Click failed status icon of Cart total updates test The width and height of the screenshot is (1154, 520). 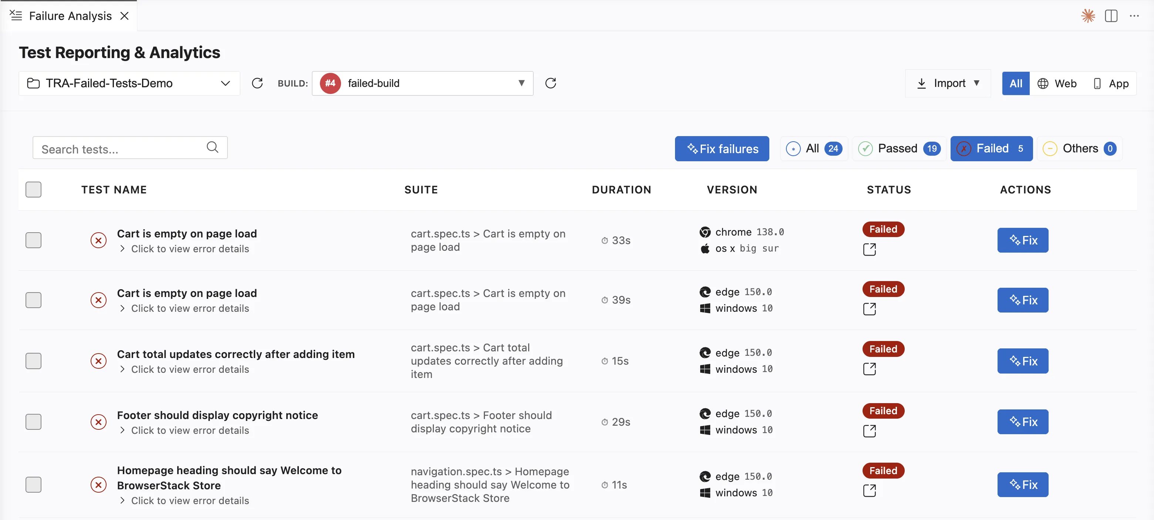[98, 361]
